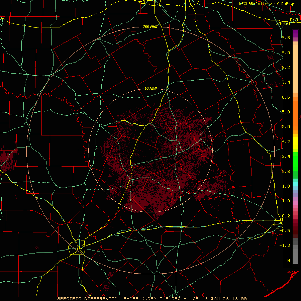Click the cyan color bar segment

click(x=295, y=184)
